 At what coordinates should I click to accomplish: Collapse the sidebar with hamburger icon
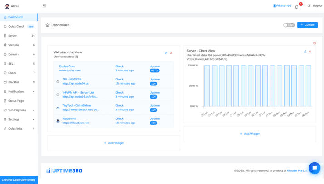[x=44, y=6]
